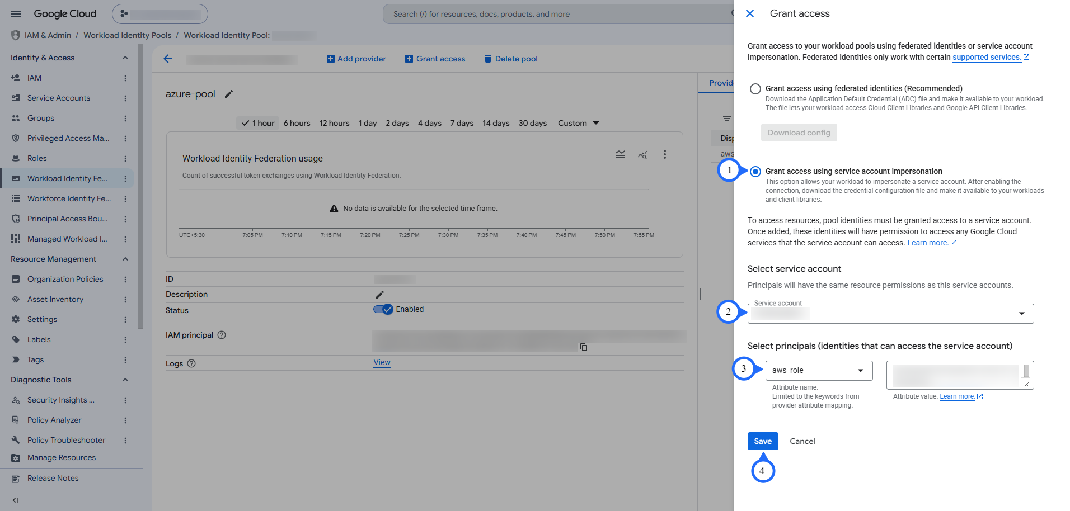This screenshot has height=511, width=1070.
Task: Open the aws_role attribute name dropdown
Action: point(819,370)
